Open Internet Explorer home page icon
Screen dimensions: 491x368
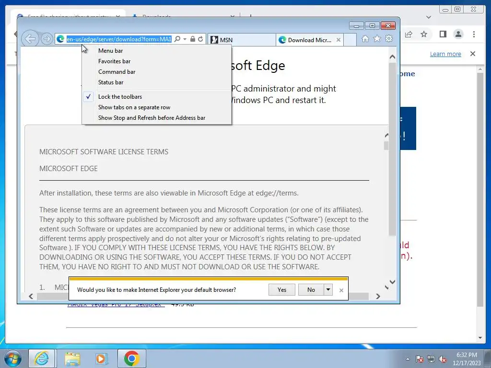pyautogui.click(x=365, y=39)
